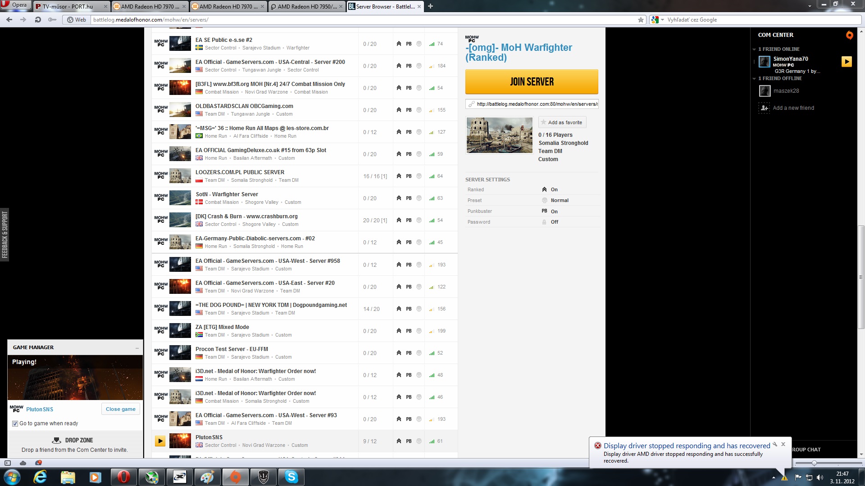This screenshot has width=865, height=486.
Task: Click the Add as favorite button
Action: click(x=562, y=122)
